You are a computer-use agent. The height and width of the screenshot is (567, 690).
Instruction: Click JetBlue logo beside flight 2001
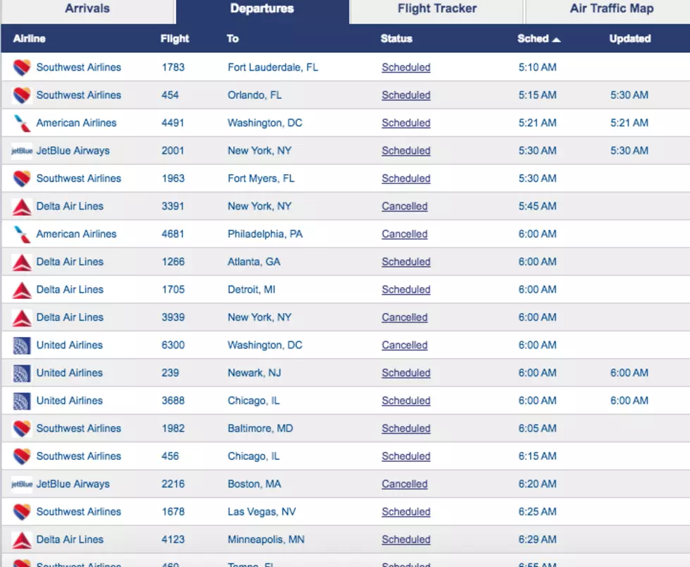[x=22, y=150]
